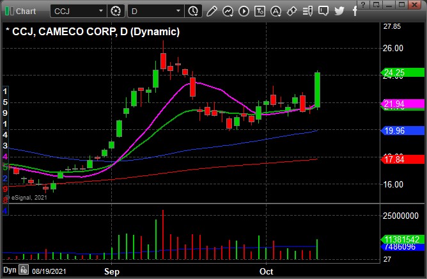Click the Oct label on time axis
This screenshot has width=427, height=279.
click(x=267, y=271)
